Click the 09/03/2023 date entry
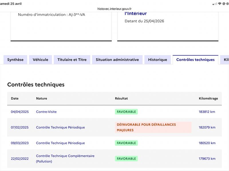The image size is (229, 171). click(x=20, y=143)
